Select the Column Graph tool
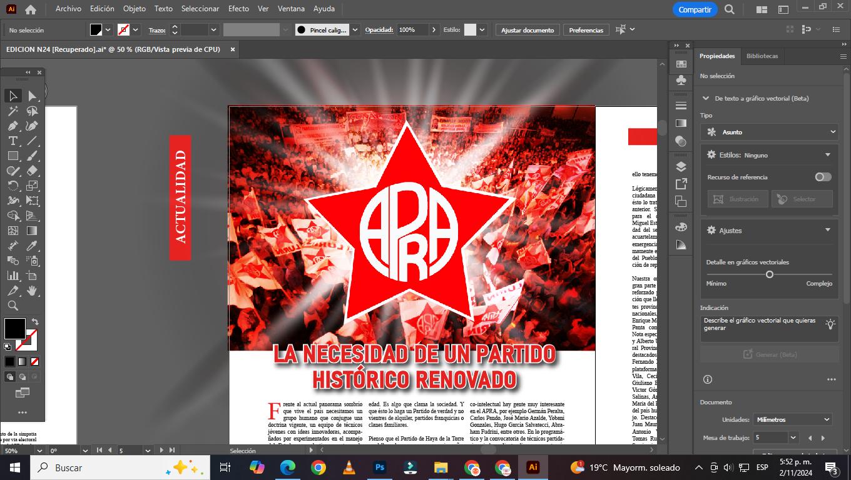851x480 pixels. coord(13,276)
